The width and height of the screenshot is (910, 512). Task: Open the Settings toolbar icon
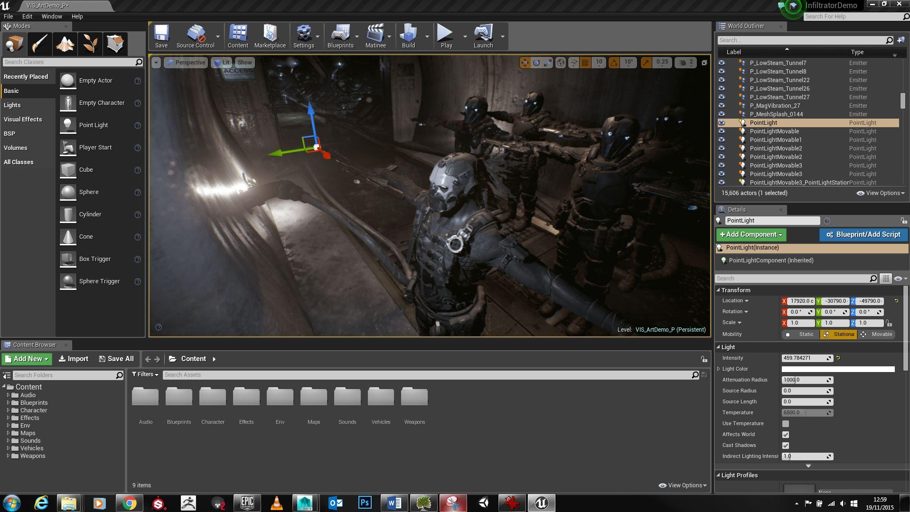[x=303, y=37]
